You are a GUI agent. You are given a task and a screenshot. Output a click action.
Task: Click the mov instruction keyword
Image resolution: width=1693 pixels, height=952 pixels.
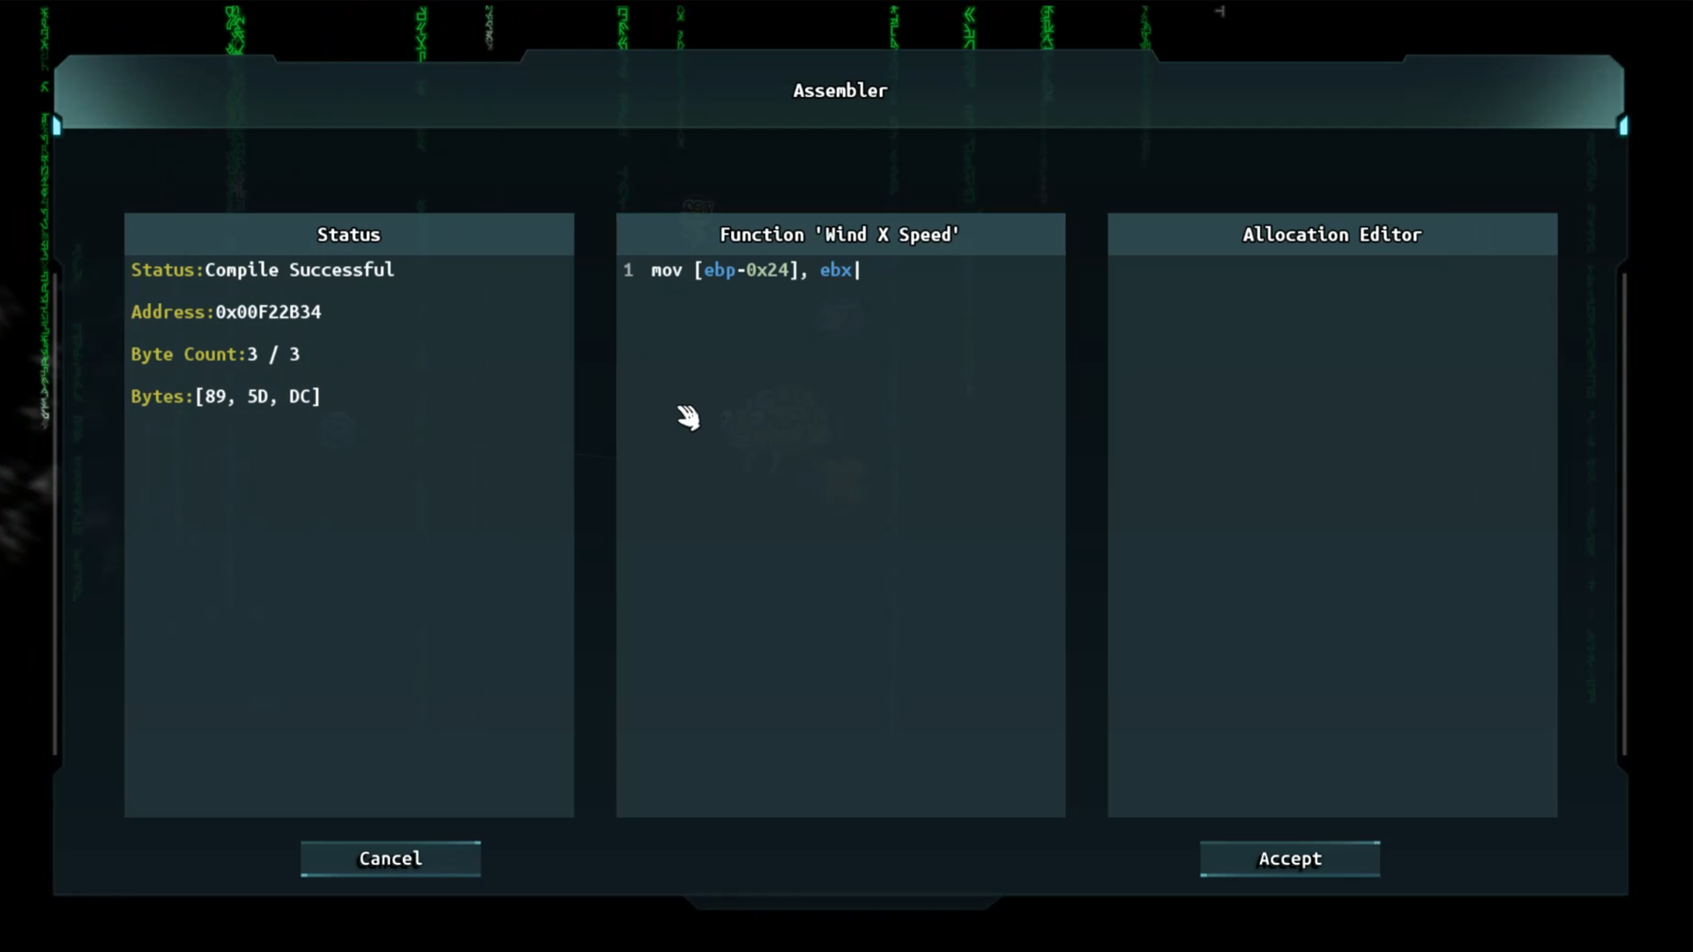pyautogui.click(x=666, y=271)
